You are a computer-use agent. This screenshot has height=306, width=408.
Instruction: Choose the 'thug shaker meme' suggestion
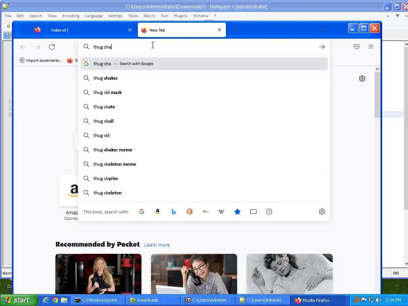(204, 150)
